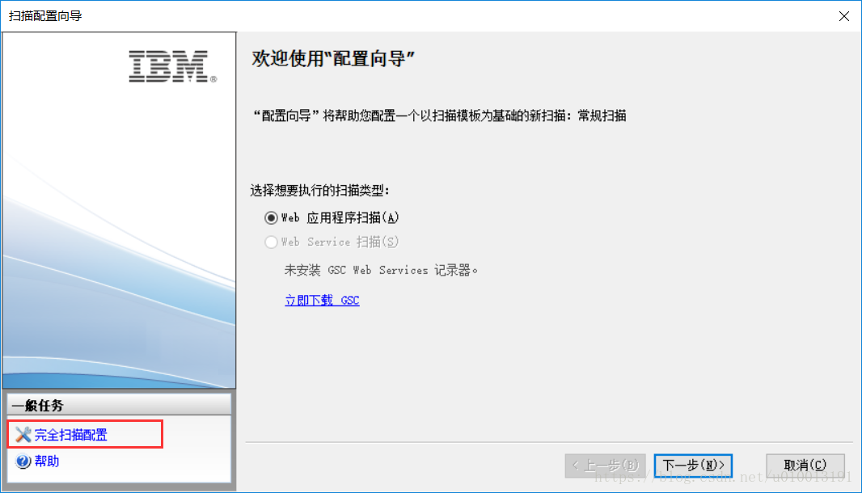Open the 完全扫描配置 task link
Screen dimensions: 862x493
click(71, 435)
